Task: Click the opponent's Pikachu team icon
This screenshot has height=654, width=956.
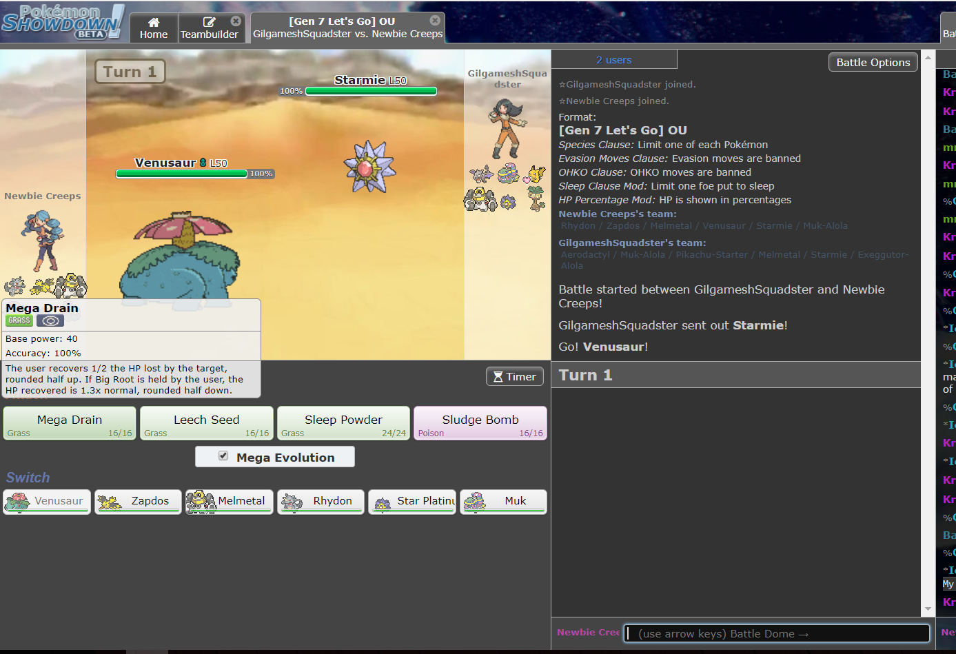Action: (x=536, y=174)
